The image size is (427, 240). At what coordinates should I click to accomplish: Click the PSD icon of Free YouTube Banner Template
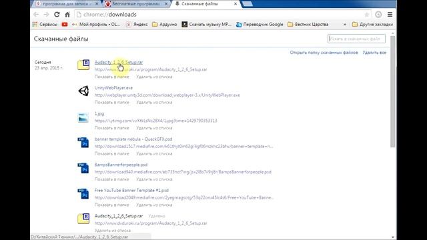(83, 193)
